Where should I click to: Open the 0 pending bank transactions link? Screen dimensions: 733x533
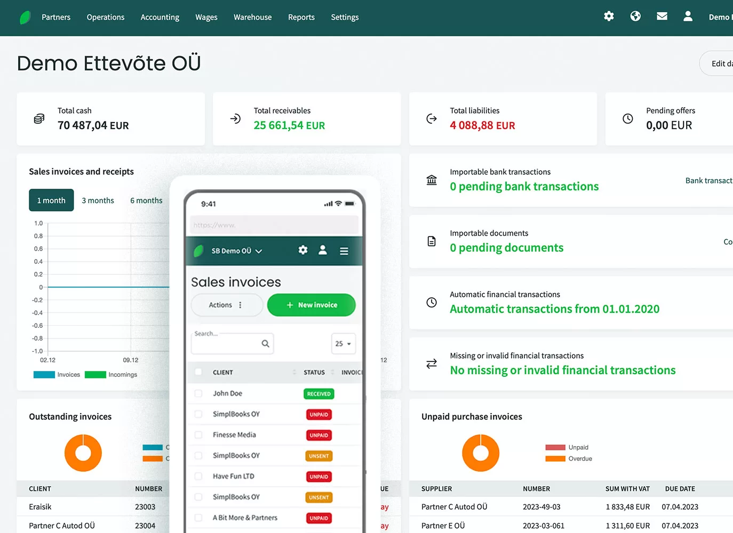tap(524, 187)
